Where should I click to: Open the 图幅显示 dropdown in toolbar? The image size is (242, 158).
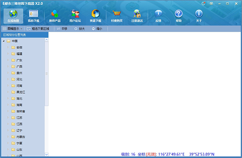point(13,29)
